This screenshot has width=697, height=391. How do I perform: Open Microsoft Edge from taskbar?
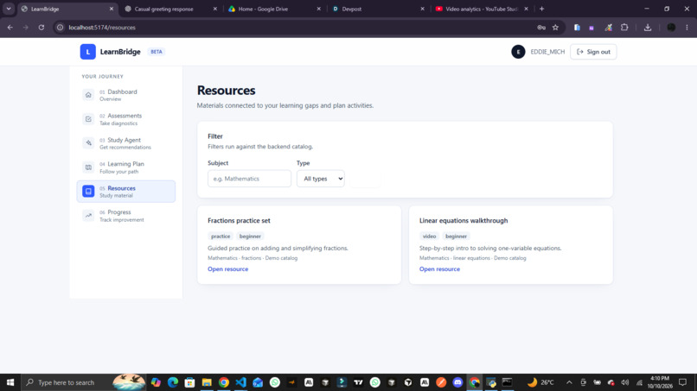pyautogui.click(x=172, y=382)
